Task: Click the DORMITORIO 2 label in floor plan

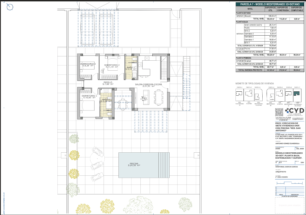Action: click(112, 65)
